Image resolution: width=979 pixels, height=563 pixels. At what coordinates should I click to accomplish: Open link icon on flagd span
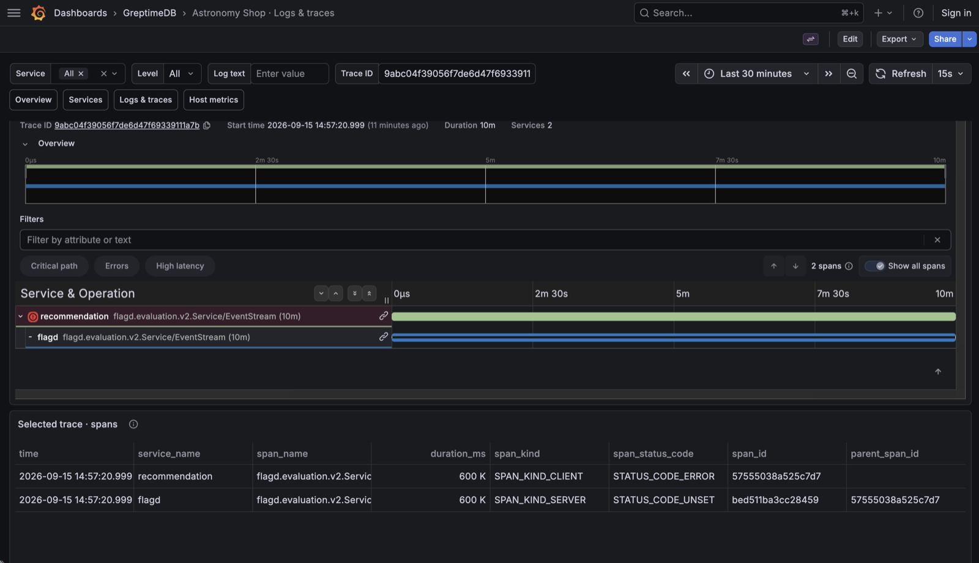tap(384, 337)
